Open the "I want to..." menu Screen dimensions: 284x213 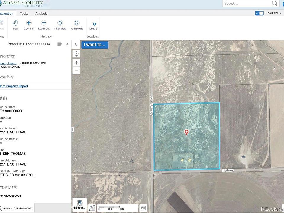pyautogui.click(x=95, y=45)
